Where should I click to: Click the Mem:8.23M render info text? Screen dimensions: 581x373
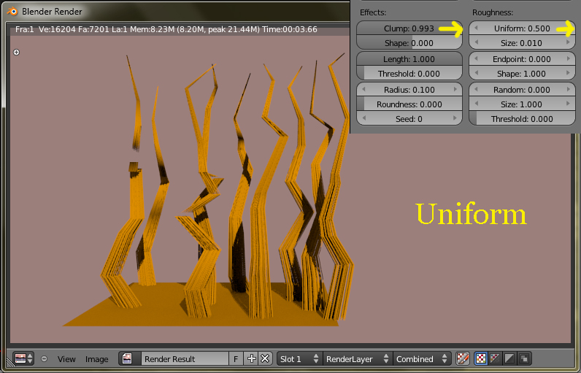tap(153, 29)
